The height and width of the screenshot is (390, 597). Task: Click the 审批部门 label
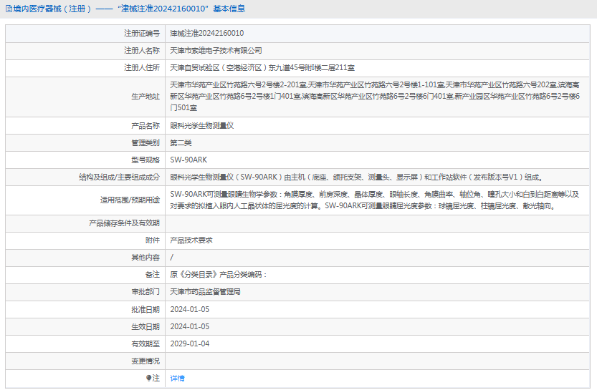coord(145,292)
